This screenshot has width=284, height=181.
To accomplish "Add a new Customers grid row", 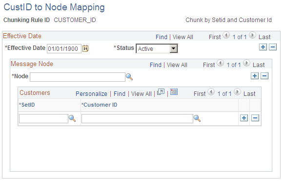I will pyautogui.click(x=244, y=118).
